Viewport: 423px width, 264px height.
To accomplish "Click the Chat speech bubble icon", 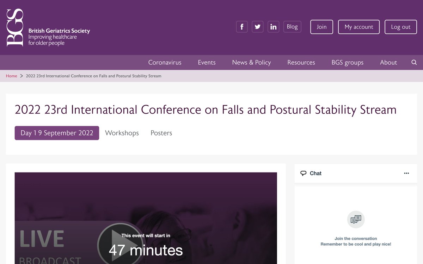I will point(303,173).
